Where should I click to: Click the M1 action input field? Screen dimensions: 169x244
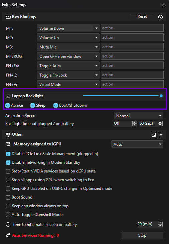pos(132,28)
